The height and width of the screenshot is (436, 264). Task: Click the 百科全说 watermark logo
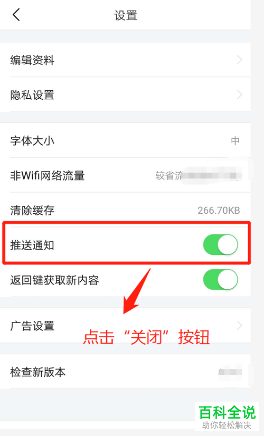[227, 416]
